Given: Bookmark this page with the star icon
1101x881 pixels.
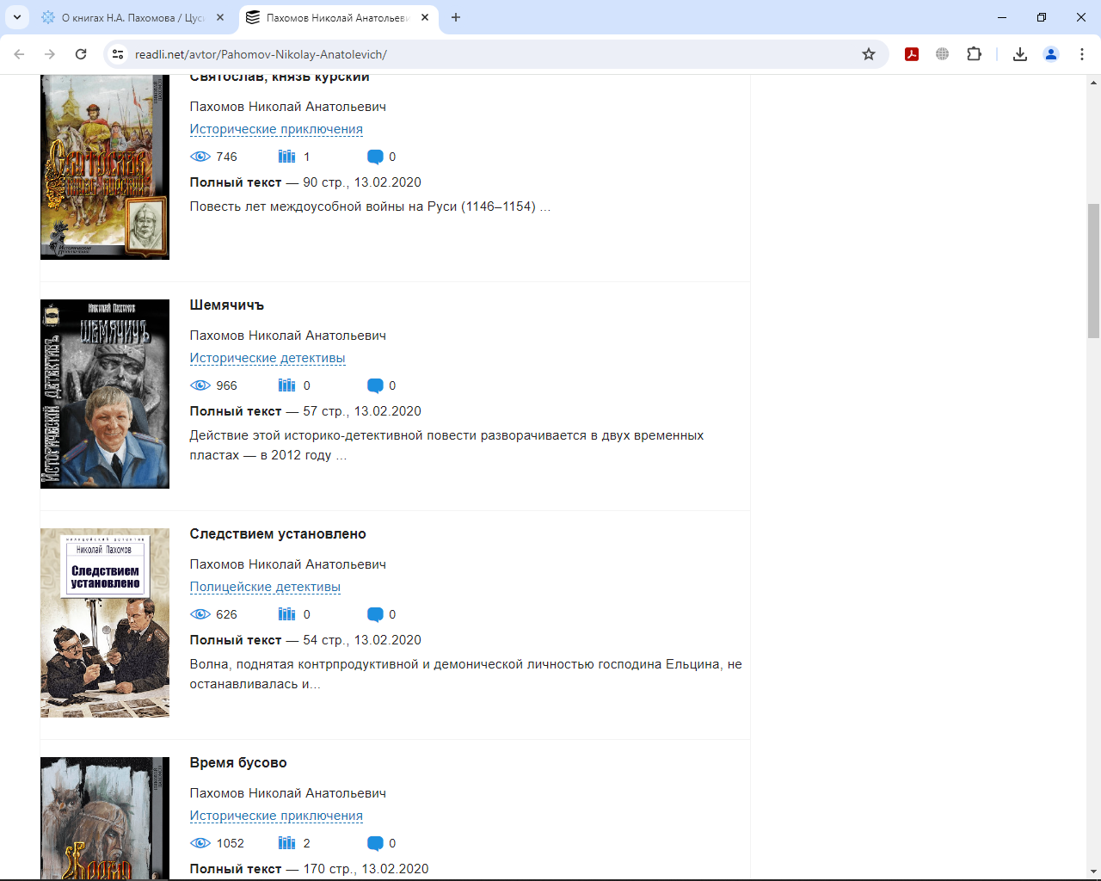Looking at the screenshot, I should (x=869, y=54).
